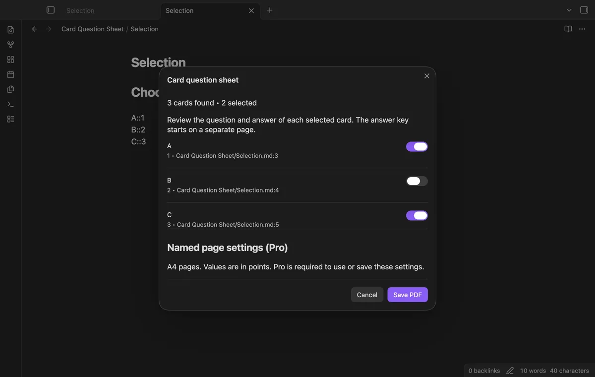
Task: Open quick switcher file icon in ribbon
Action: pyautogui.click(x=11, y=30)
